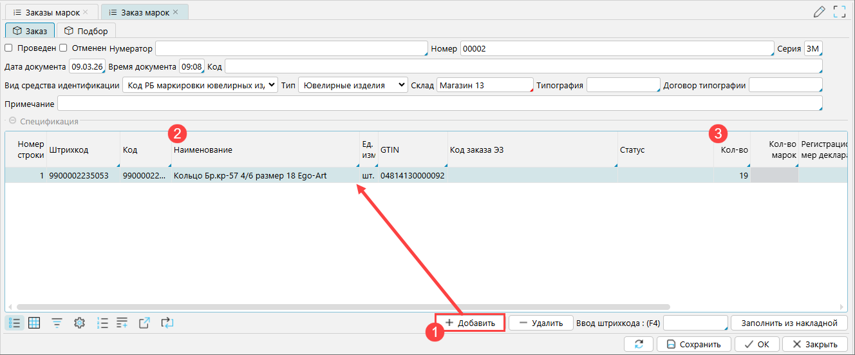Click the pencil edit icon at top right
This screenshot has height=355, width=855.
point(819,11)
